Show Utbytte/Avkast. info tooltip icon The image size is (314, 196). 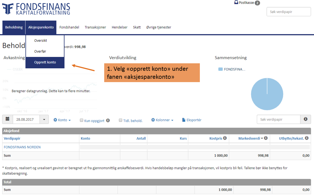(307, 138)
